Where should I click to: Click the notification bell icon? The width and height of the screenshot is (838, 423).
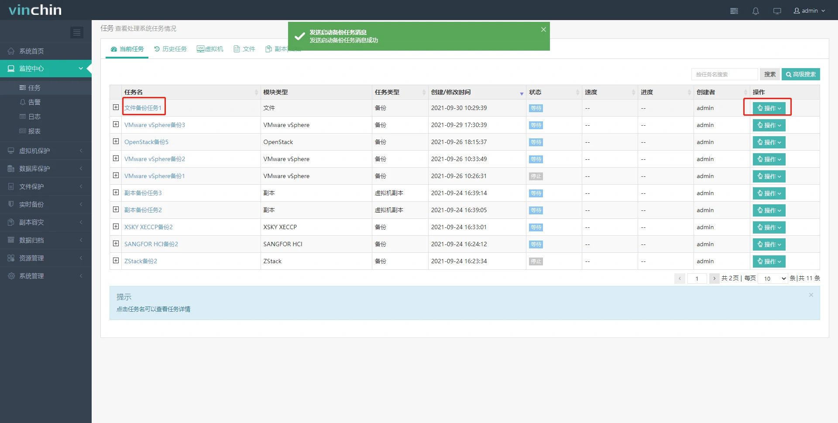[756, 11]
